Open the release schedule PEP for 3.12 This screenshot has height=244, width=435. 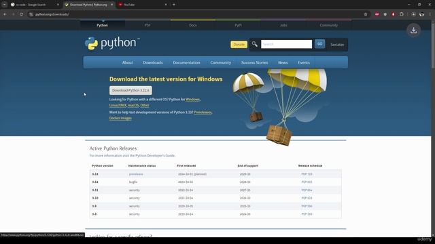point(307,182)
